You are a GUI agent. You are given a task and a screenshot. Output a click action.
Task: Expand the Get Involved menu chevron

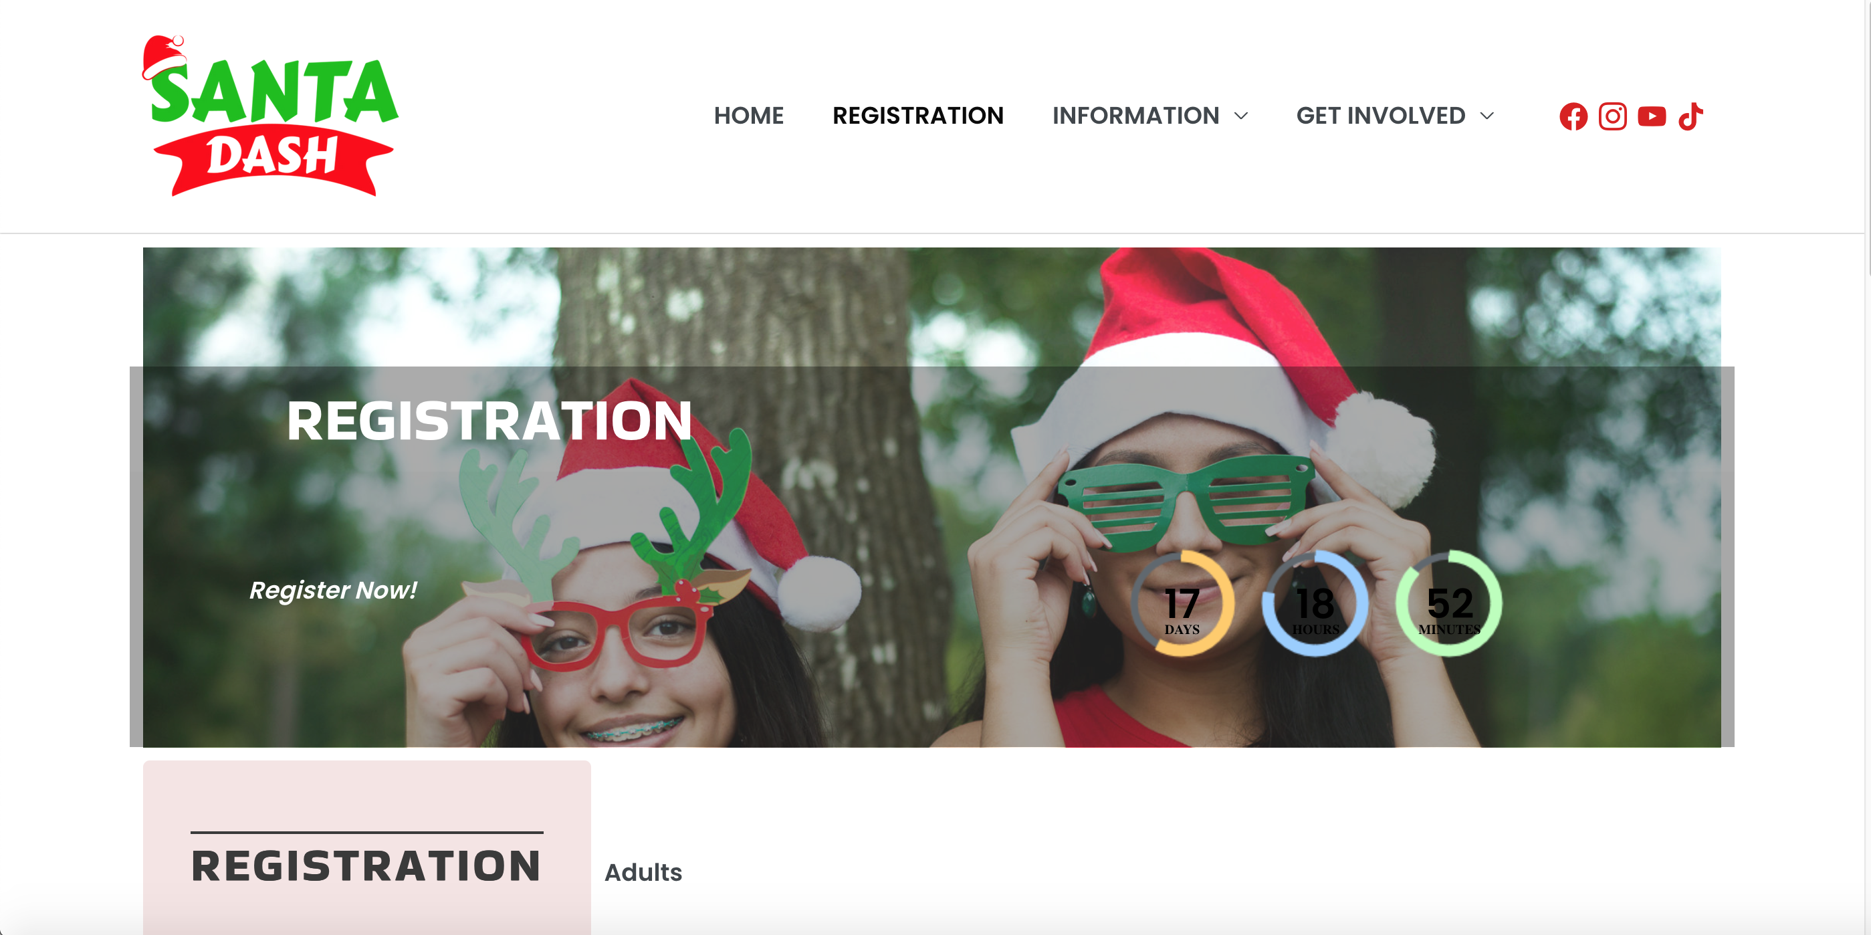pyautogui.click(x=1487, y=116)
